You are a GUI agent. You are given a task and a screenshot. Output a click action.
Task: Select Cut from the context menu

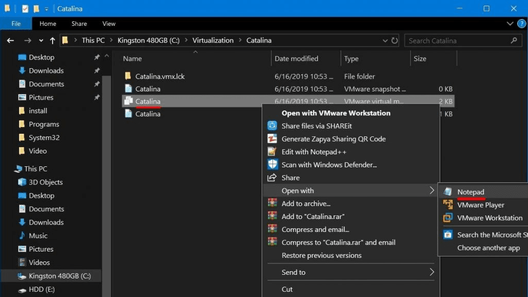click(287, 289)
